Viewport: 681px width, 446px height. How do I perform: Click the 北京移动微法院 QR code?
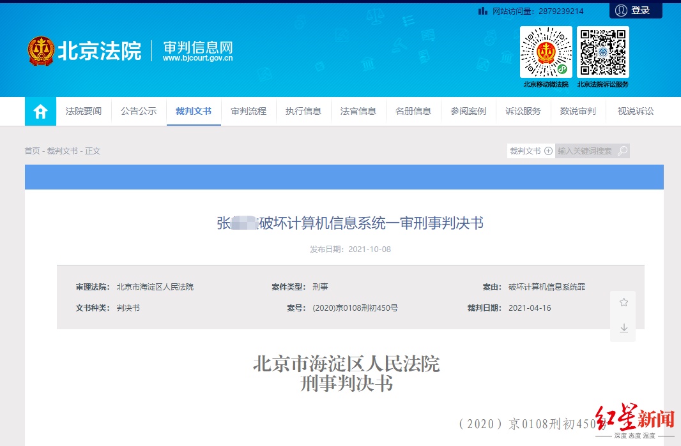click(546, 52)
